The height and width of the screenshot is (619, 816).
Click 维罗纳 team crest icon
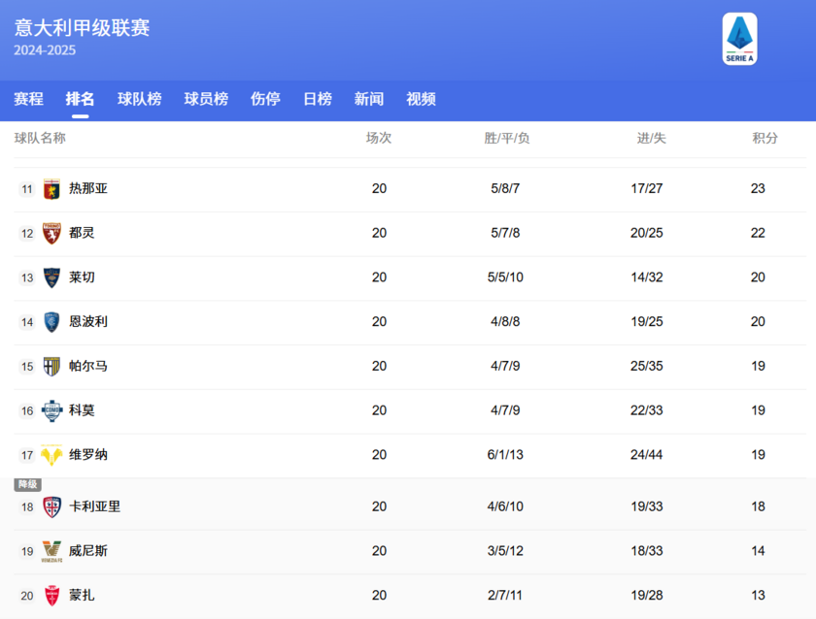50,455
